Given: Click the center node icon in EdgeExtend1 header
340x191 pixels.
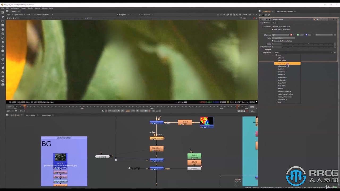Looking at the screenshot, I should [x=263, y=19].
